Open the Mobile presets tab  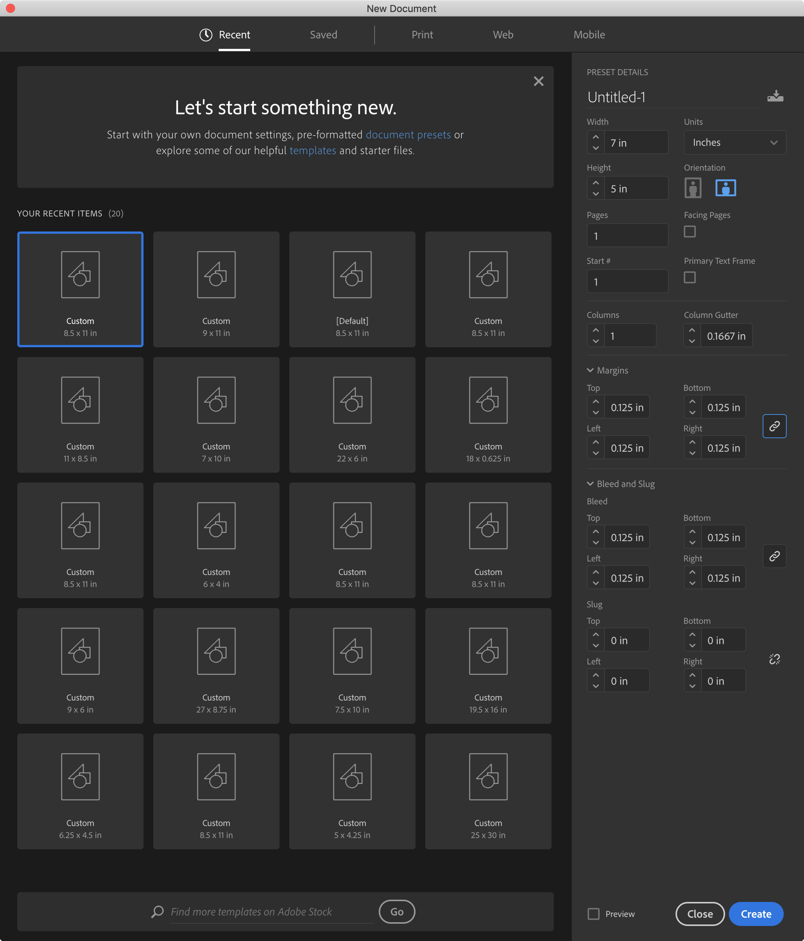(589, 35)
